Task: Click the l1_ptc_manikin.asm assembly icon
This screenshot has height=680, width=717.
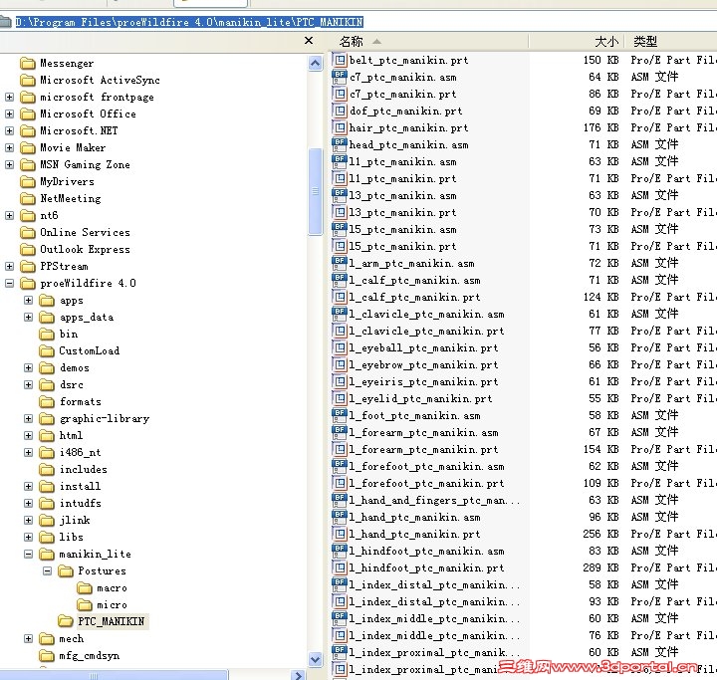Action: click(340, 161)
